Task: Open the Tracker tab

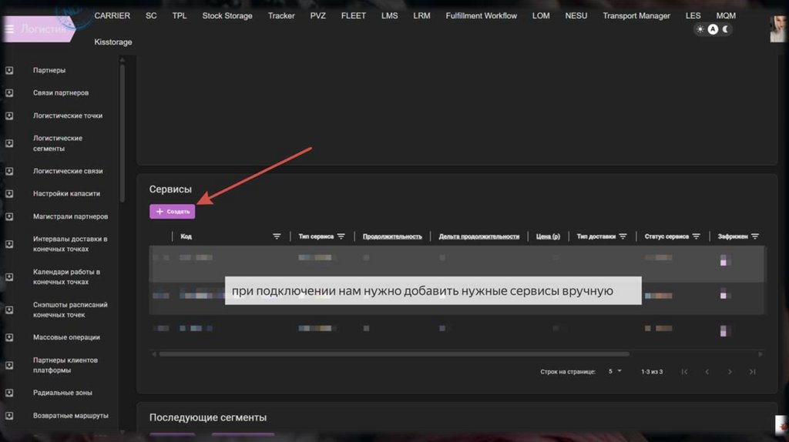Action: (x=281, y=15)
